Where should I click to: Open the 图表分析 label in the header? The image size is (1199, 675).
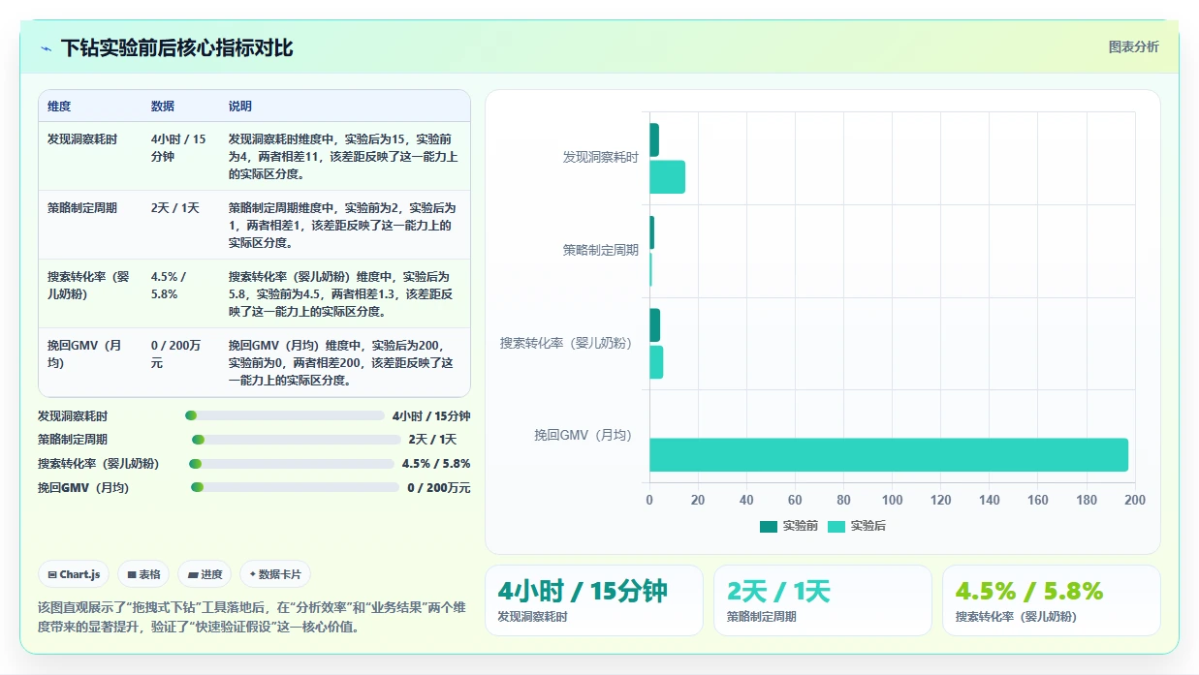click(1133, 47)
